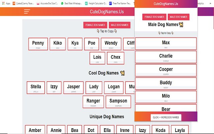
Task: Copy the name Koda
Action: 160,130
